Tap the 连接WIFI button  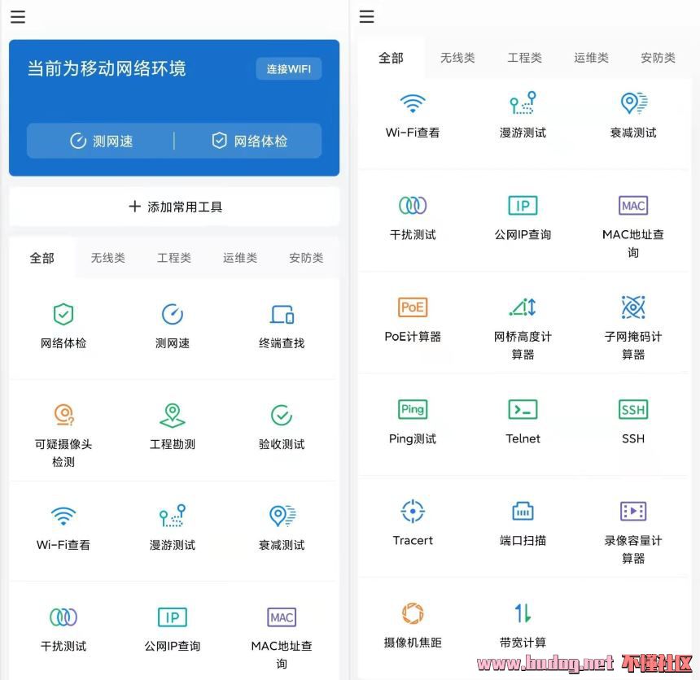click(288, 69)
